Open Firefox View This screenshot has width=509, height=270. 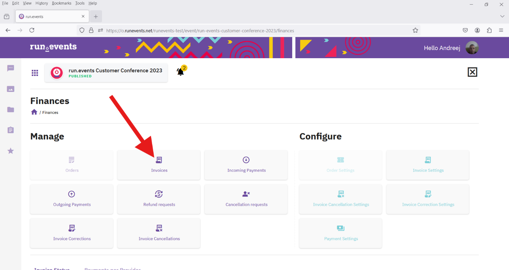[x=6, y=16]
